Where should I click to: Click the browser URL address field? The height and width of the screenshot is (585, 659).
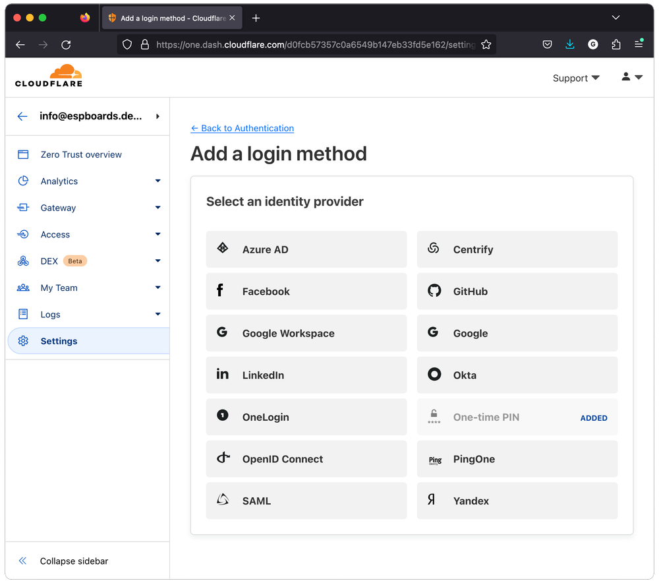click(x=315, y=45)
